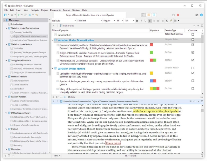Switch to outliner view mode

click(x=154, y=15)
